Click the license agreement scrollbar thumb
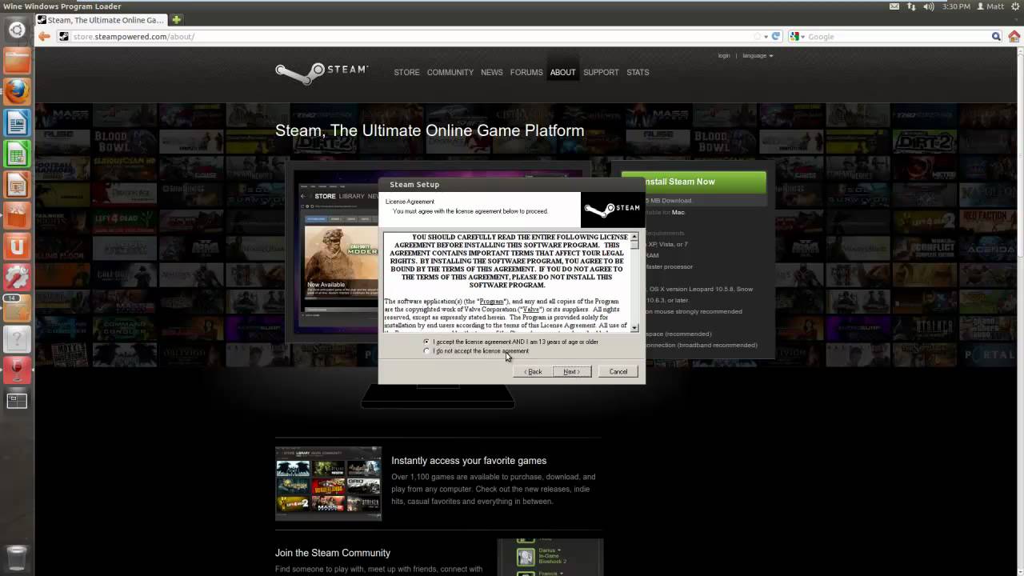 [634, 245]
